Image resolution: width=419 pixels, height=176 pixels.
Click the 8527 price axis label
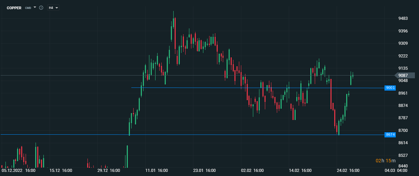[403, 155]
